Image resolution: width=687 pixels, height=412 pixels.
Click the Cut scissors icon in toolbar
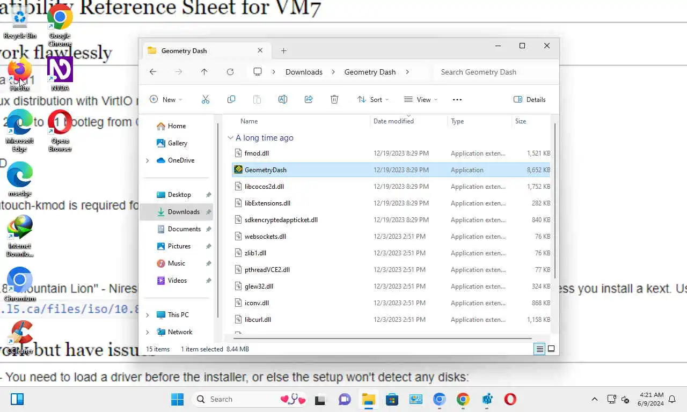tap(206, 99)
